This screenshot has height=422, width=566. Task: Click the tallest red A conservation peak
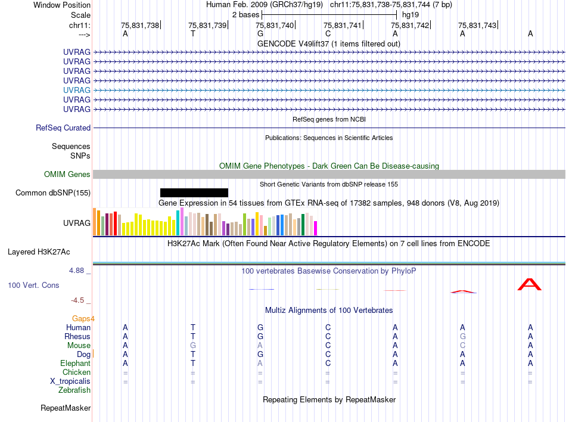click(529, 284)
